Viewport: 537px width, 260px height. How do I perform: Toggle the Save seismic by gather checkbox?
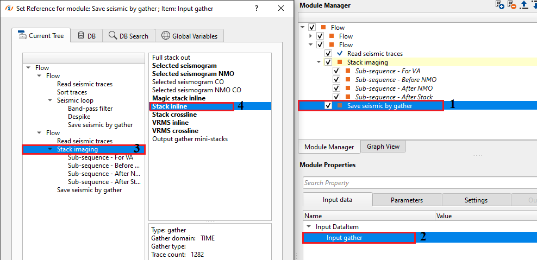tap(328, 106)
